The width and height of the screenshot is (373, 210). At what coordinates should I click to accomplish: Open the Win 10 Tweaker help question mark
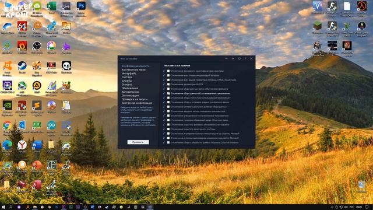tap(245, 58)
